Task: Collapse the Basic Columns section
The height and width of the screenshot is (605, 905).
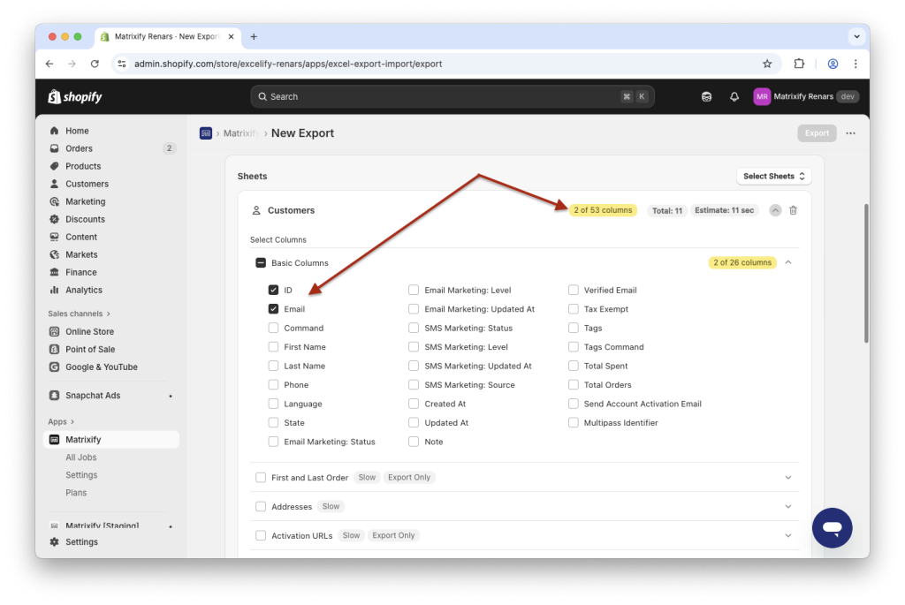Action: 787,262
